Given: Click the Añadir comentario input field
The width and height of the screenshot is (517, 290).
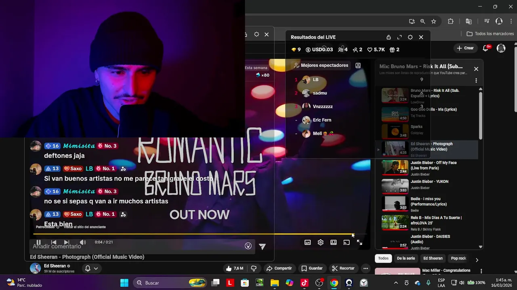Looking at the screenshot, I should [137, 246].
